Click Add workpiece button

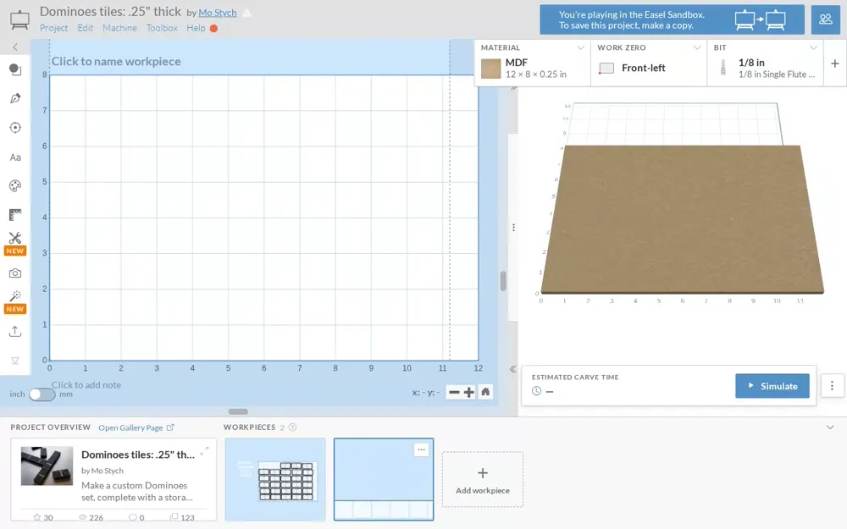(x=483, y=479)
